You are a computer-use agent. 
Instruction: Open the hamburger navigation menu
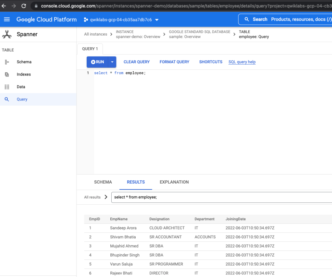tap(7, 19)
